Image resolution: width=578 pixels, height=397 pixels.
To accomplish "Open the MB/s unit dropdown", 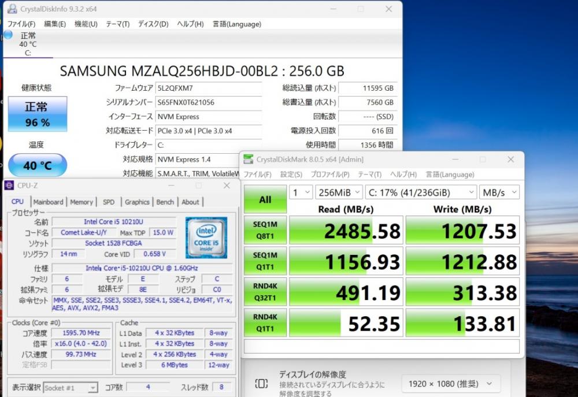I will [x=499, y=192].
